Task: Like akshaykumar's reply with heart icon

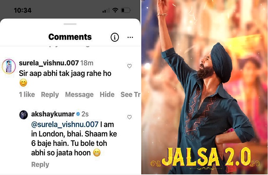Action: pos(129,117)
